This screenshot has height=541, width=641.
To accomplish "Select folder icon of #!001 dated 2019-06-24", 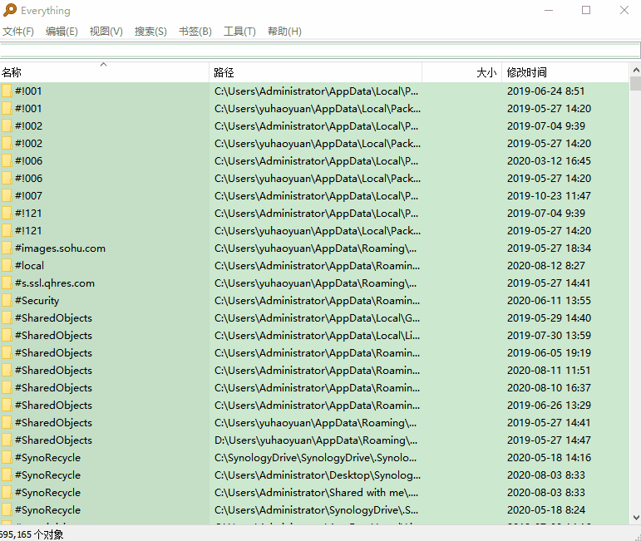I will pos(7,91).
